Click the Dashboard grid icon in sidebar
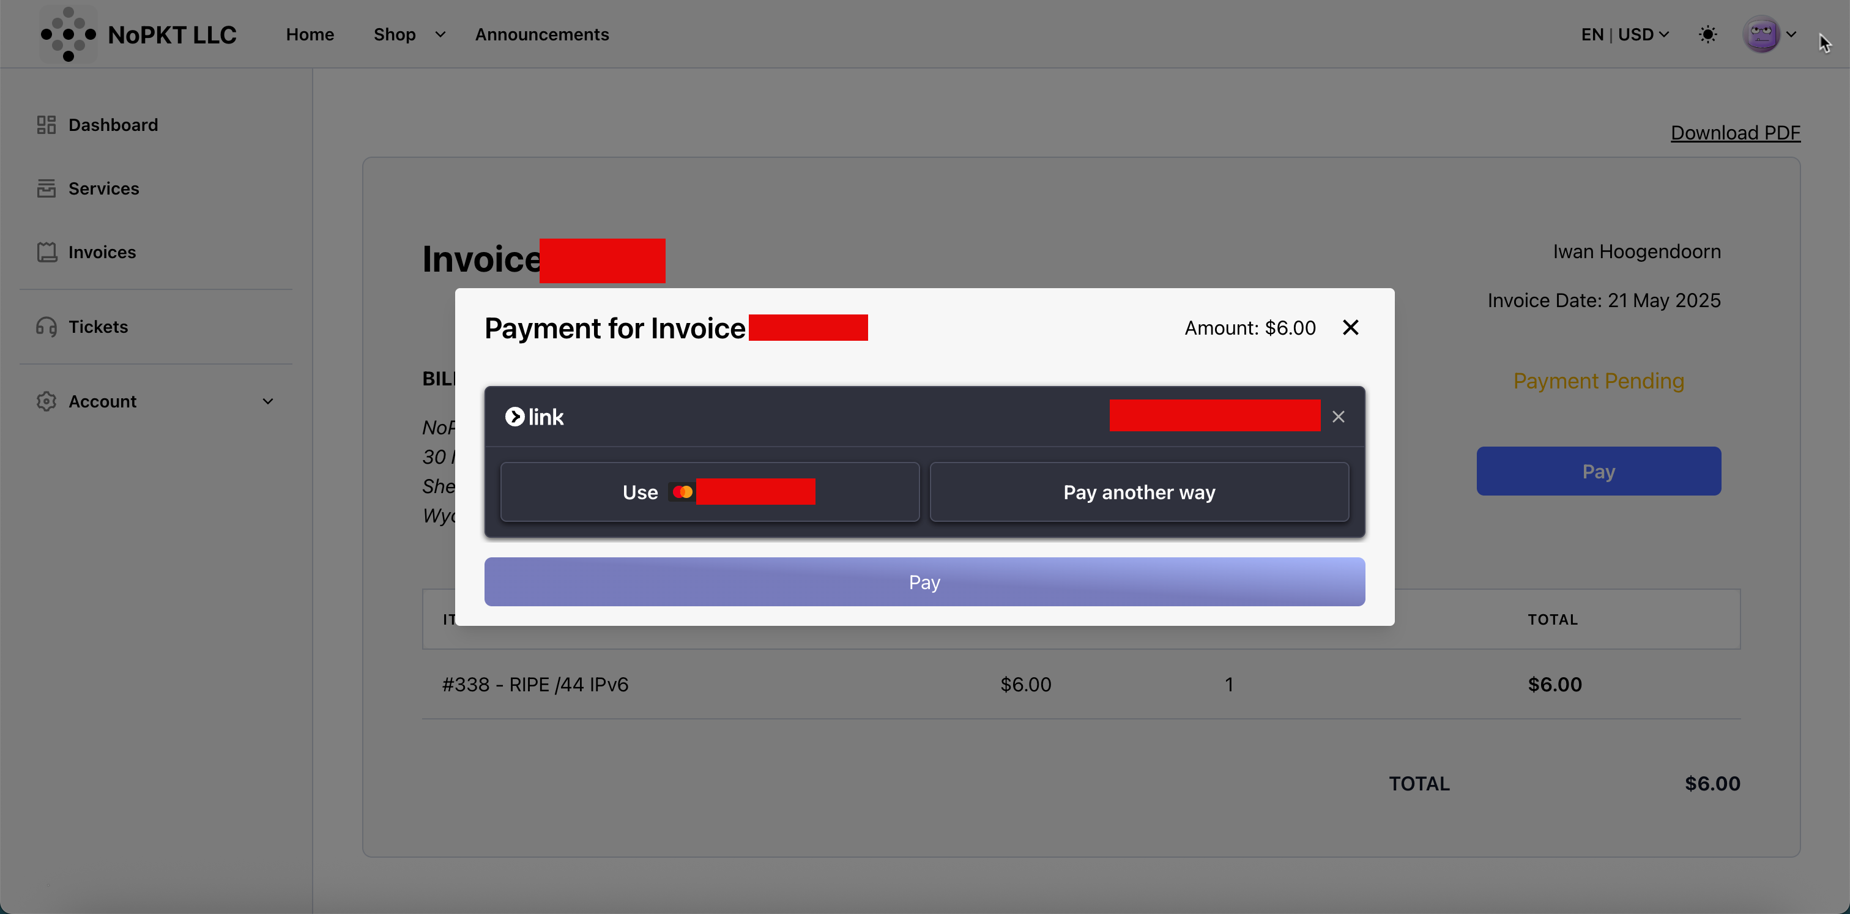1850x914 pixels. [x=46, y=125]
